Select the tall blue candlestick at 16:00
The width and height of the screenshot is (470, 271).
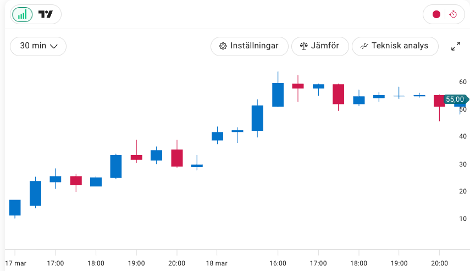click(278, 95)
